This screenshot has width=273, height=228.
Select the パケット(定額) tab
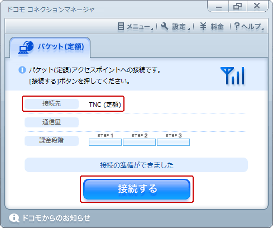click(x=50, y=47)
